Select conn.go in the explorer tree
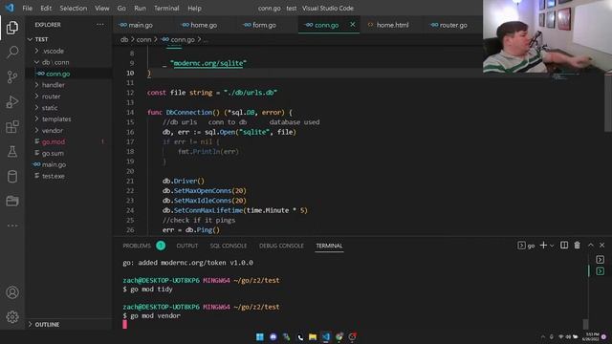 [x=57, y=74]
